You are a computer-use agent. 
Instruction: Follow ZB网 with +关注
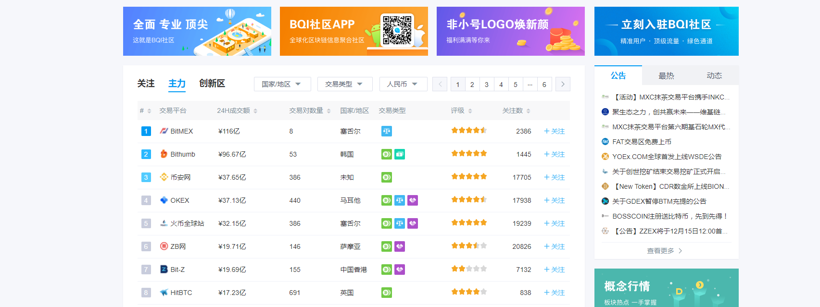point(554,246)
